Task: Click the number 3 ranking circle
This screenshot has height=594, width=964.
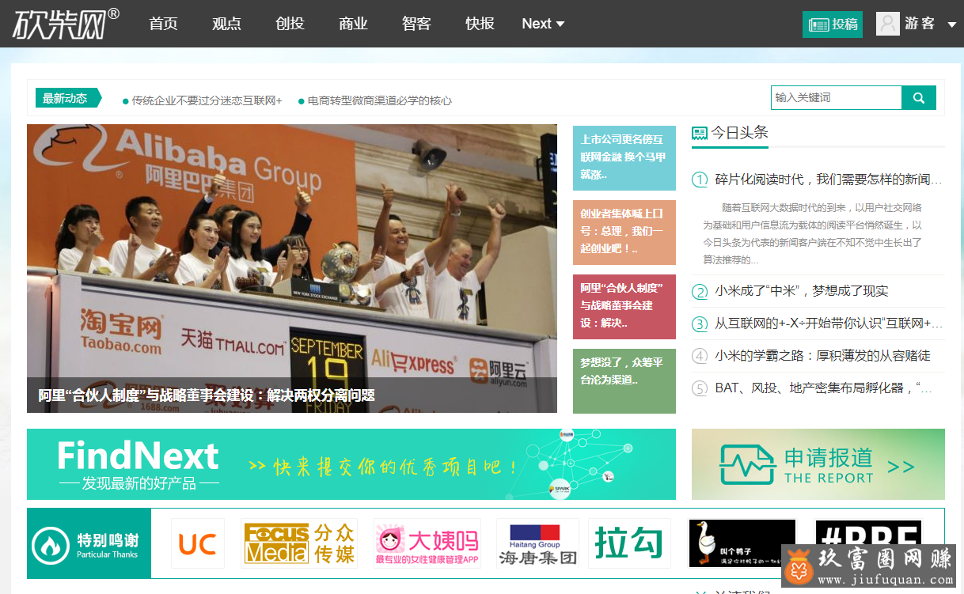Action: 700,324
